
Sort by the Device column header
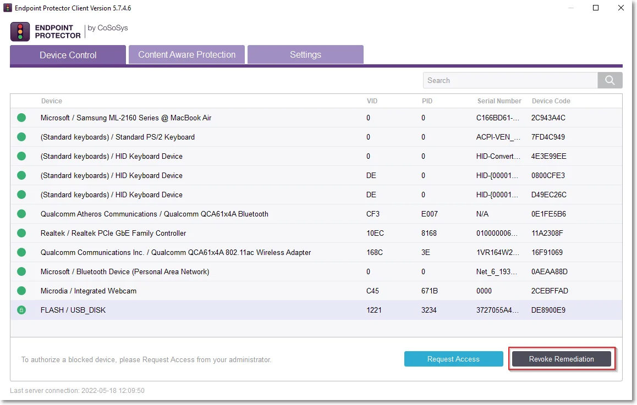[x=52, y=101]
